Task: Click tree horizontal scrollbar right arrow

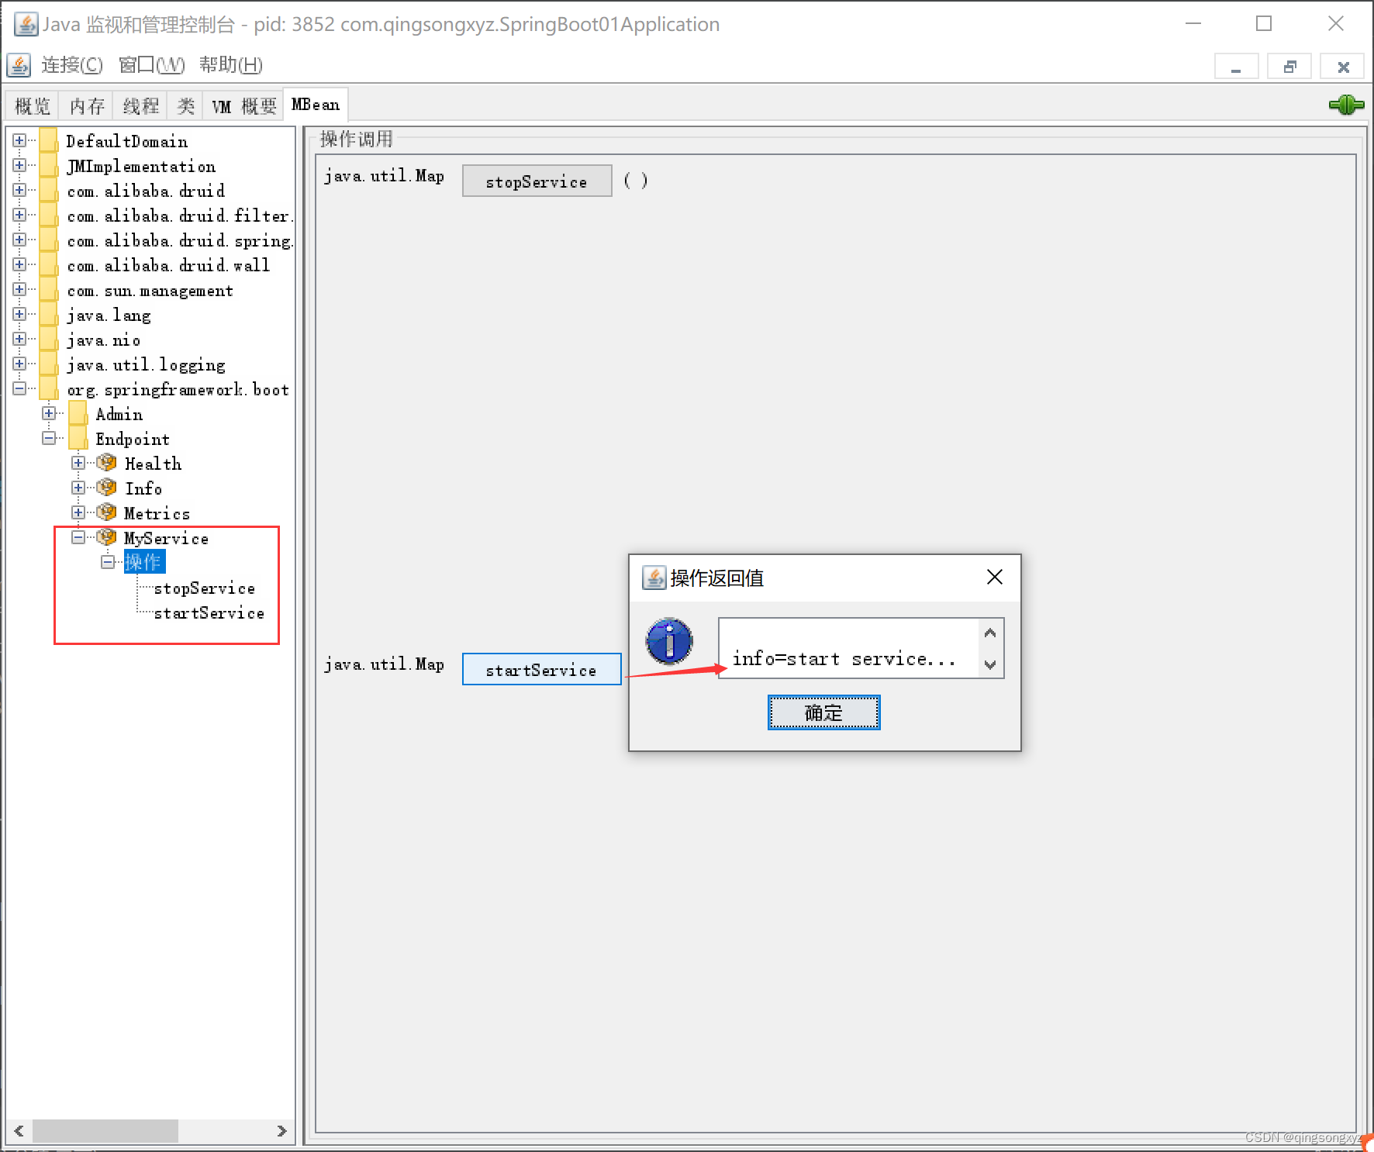Action: click(281, 1131)
